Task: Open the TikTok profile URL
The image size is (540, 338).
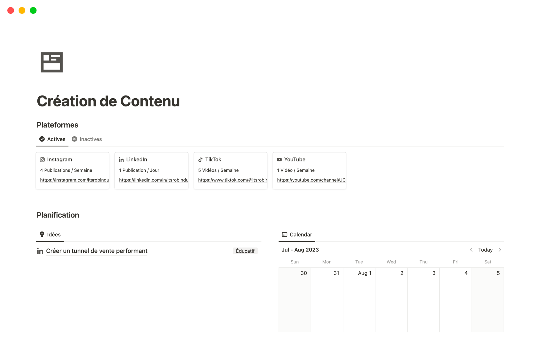Action: click(x=232, y=180)
